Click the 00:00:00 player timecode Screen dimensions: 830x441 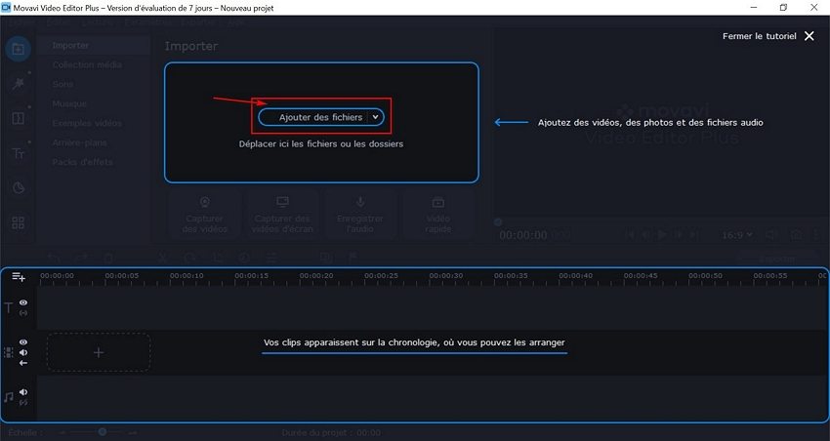coord(523,235)
